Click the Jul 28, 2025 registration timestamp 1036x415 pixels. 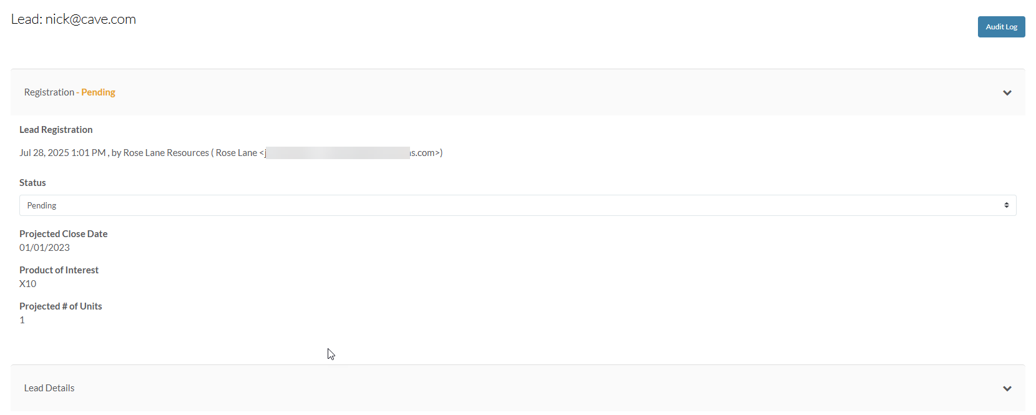pyautogui.click(x=62, y=153)
